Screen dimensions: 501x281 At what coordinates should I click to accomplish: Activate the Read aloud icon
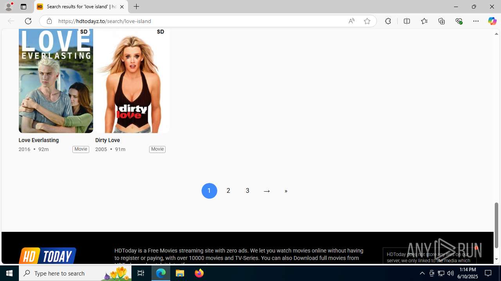point(351,21)
